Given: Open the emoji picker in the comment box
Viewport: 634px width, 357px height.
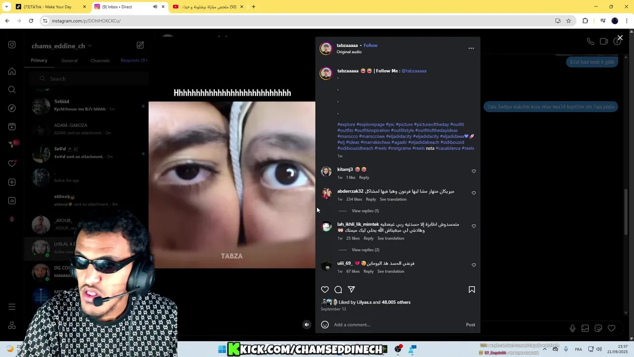Looking at the screenshot, I should coord(325,325).
